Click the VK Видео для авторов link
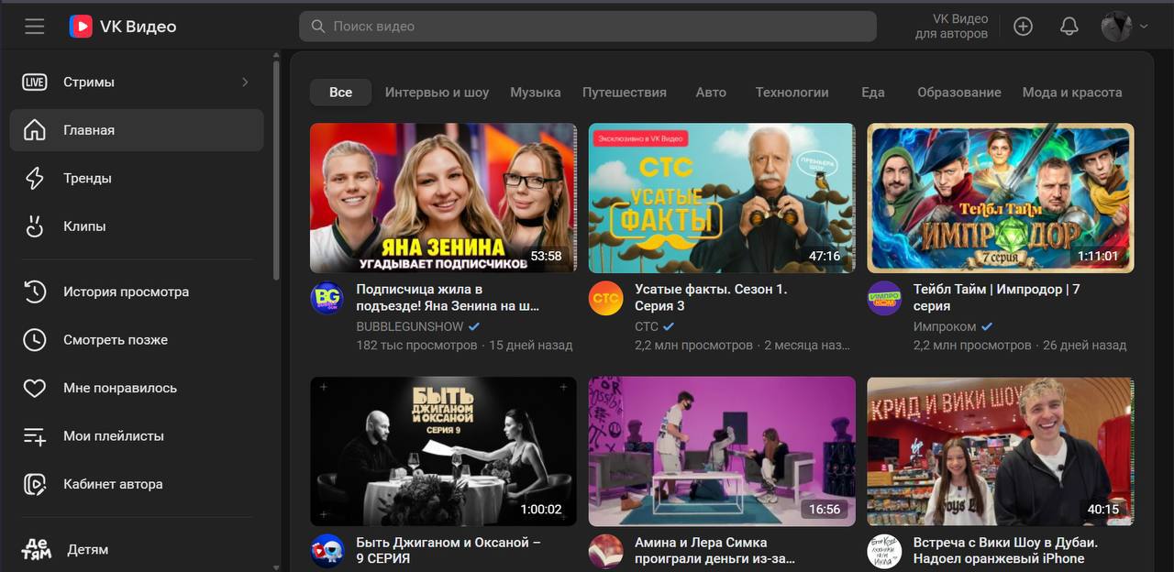The height and width of the screenshot is (572, 1174). point(951,27)
